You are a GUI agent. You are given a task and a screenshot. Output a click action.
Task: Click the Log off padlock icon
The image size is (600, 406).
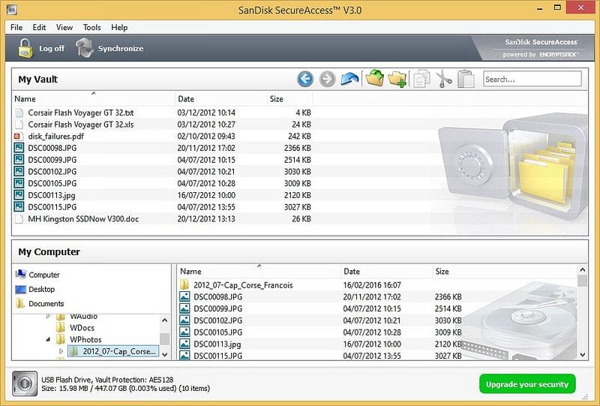coord(25,48)
